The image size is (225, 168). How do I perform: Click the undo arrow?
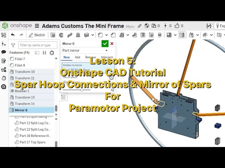point(13,35)
